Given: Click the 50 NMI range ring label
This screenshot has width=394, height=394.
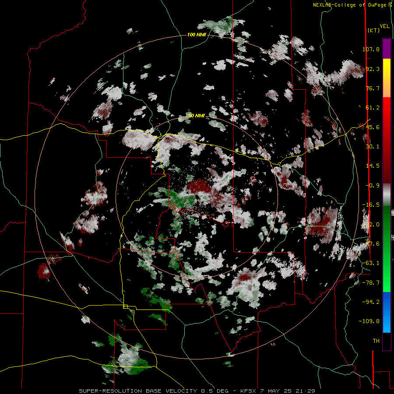Looking at the screenshot, I should [x=197, y=116].
